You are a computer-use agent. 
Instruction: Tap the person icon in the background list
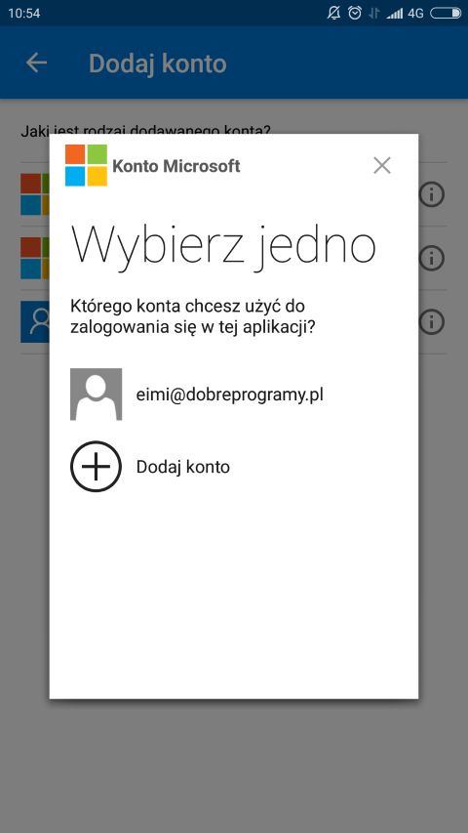pyautogui.click(x=35, y=322)
